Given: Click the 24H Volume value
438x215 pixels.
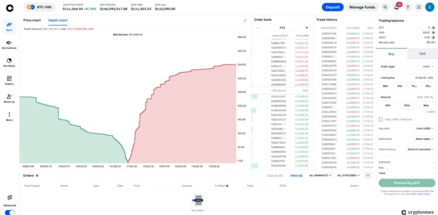Looking at the screenshot, I should coord(113,9).
